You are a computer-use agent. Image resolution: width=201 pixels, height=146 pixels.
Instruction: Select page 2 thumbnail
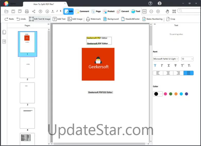pos(27,68)
